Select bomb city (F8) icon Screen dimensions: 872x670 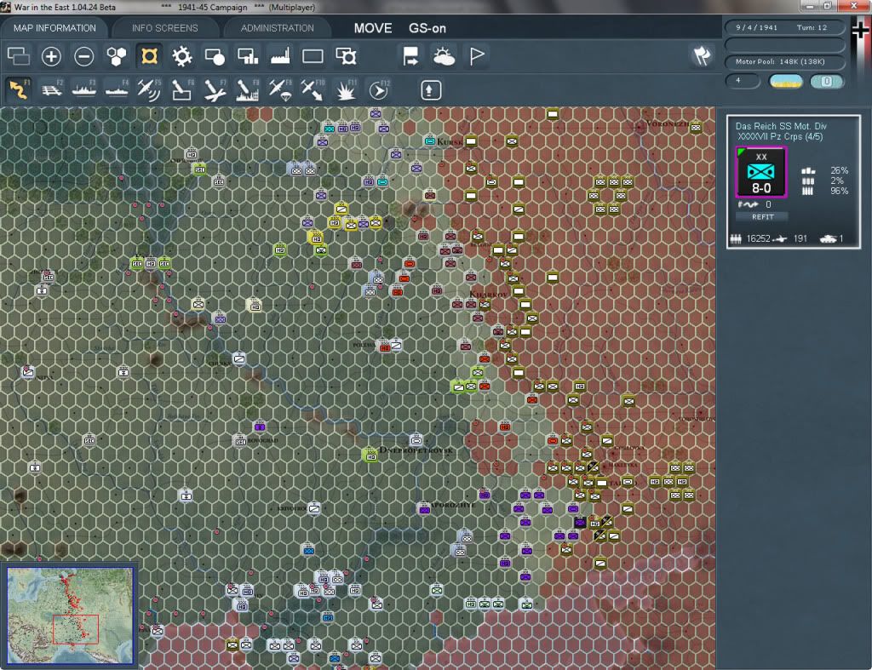click(x=247, y=89)
